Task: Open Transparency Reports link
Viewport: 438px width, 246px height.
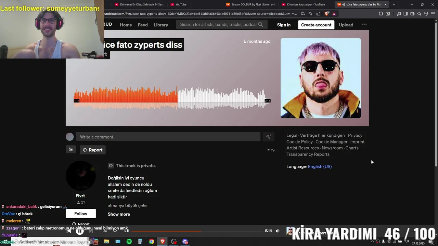Action: pos(308,154)
